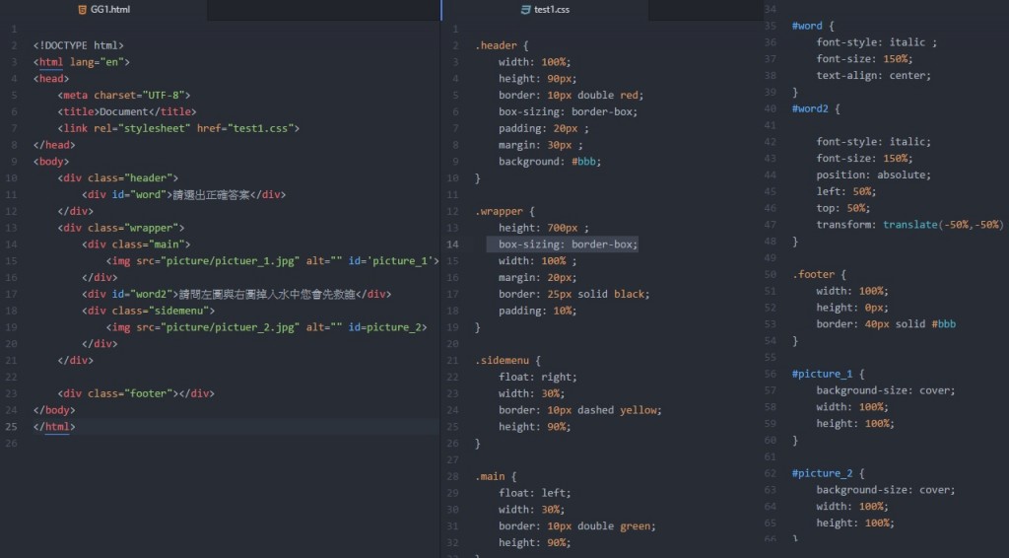Click the HTML5 icon on the GG1.html tab
The width and height of the screenshot is (1009, 558).
pos(82,10)
